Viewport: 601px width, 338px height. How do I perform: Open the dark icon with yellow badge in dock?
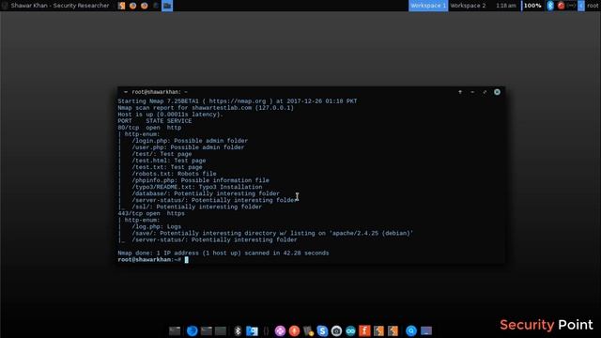309,330
